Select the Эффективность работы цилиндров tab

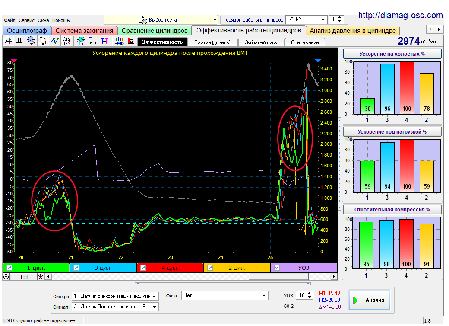point(249,30)
